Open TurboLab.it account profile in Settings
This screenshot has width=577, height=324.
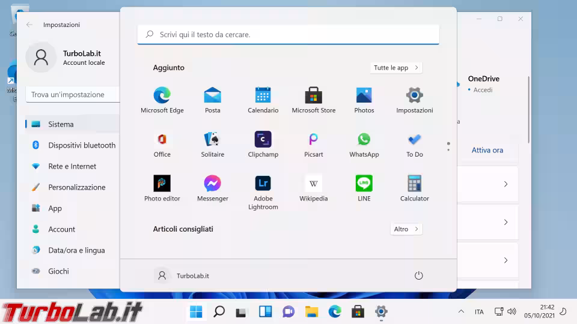click(66, 58)
